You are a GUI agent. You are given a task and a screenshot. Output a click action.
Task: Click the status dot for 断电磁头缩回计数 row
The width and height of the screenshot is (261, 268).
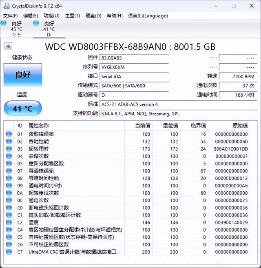click(x=9, y=208)
